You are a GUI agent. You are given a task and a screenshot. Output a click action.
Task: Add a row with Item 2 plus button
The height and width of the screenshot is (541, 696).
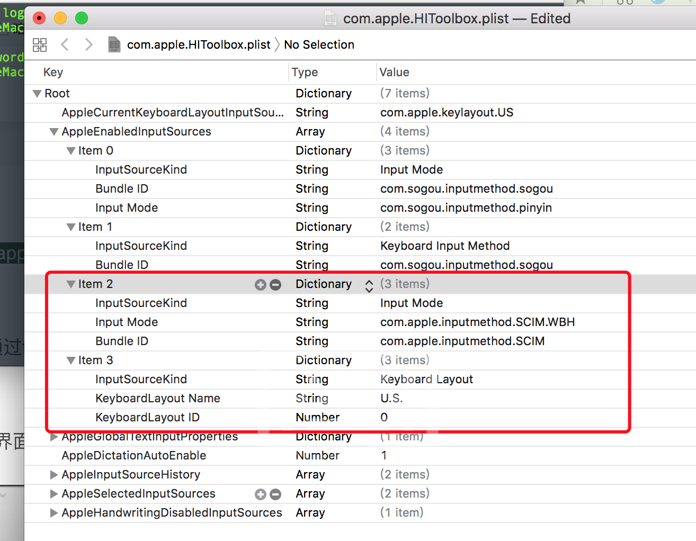point(260,285)
